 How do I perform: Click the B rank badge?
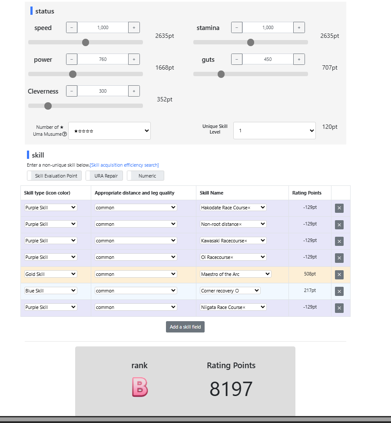click(x=140, y=387)
